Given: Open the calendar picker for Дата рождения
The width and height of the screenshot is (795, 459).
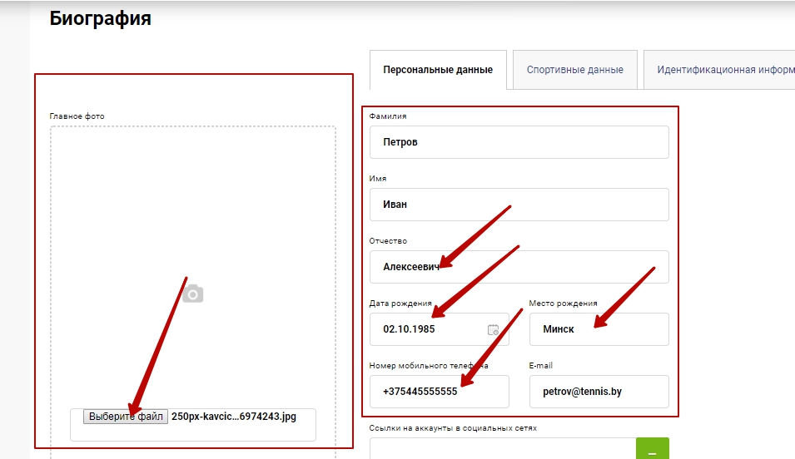Looking at the screenshot, I should [x=493, y=329].
